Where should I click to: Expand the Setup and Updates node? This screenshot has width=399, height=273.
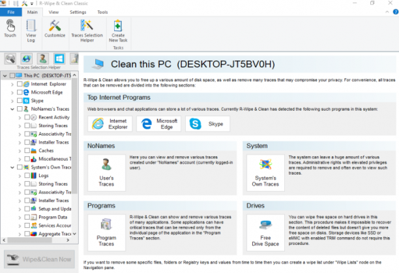click(x=20, y=209)
